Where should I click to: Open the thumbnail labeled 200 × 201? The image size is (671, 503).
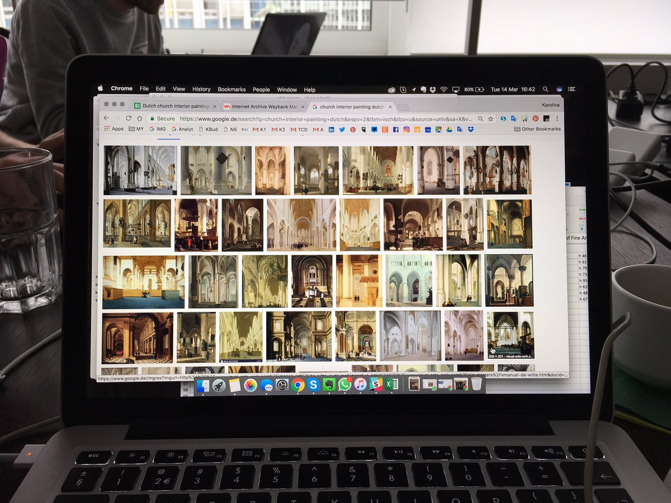pyautogui.click(x=511, y=335)
